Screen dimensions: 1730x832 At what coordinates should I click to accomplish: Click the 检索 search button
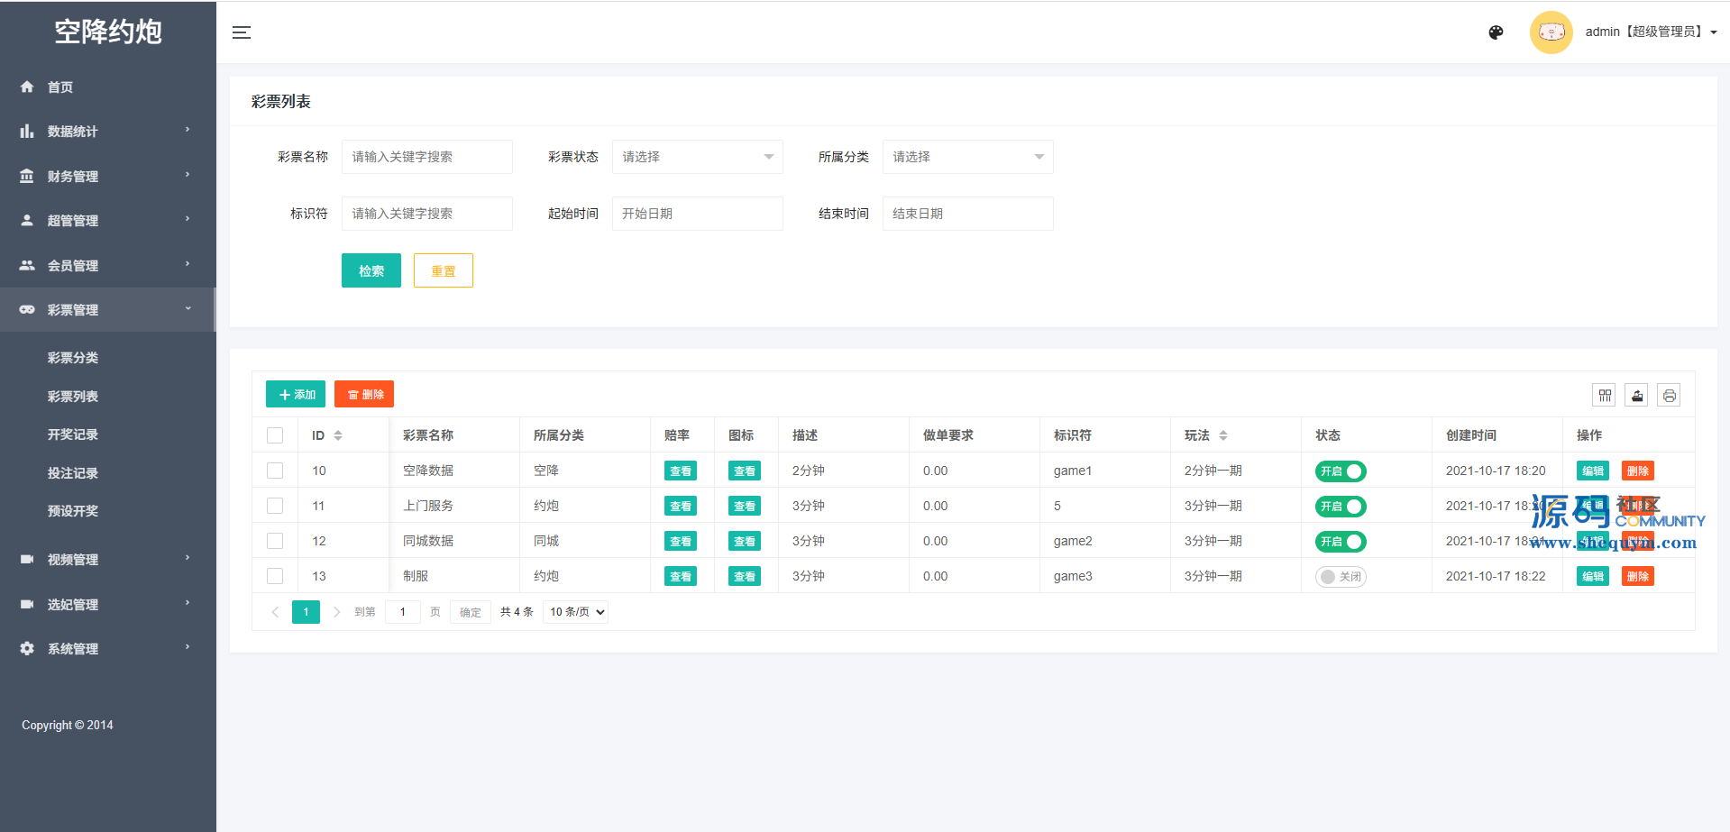pos(371,270)
